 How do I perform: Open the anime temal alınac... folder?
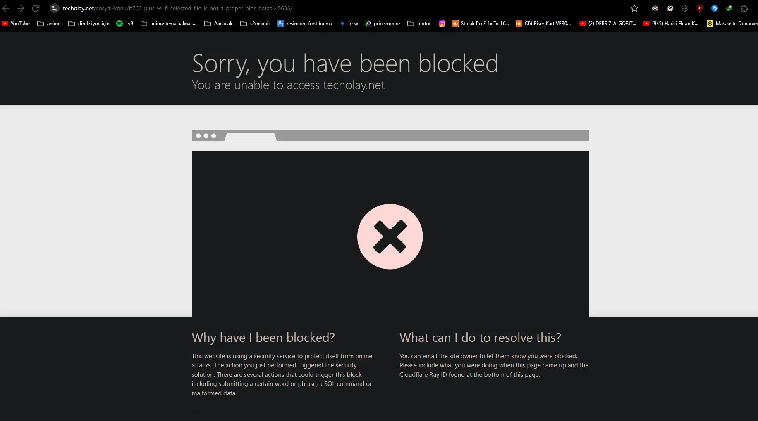(x=169, y=24)
